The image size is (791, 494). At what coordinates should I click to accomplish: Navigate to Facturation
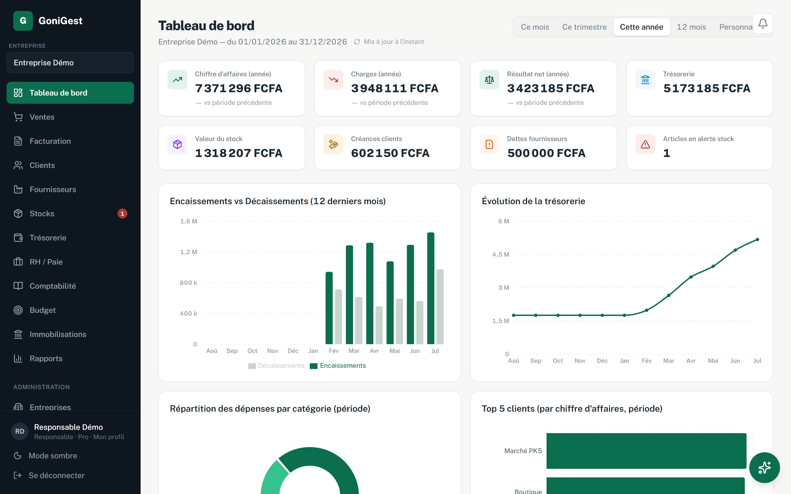tap(70, 141)
